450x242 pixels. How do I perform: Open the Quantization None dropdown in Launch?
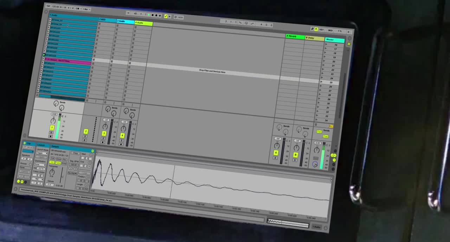click(40, 164)
